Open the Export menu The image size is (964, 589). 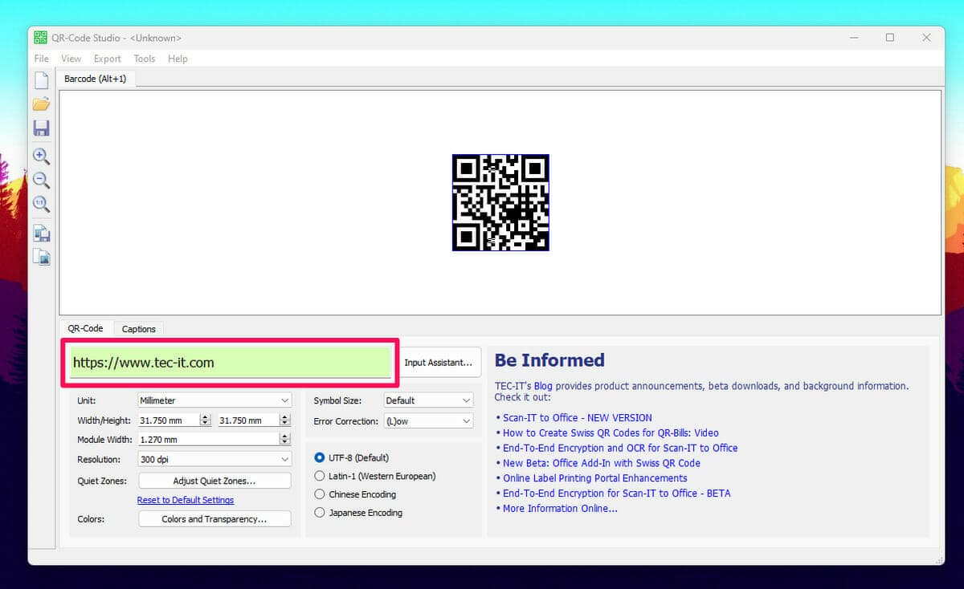[107, 58]
